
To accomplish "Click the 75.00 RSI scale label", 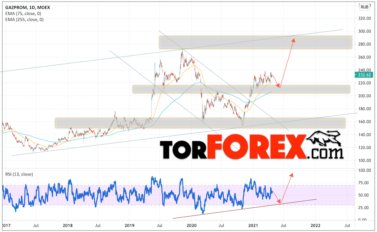I will point(364,183).
